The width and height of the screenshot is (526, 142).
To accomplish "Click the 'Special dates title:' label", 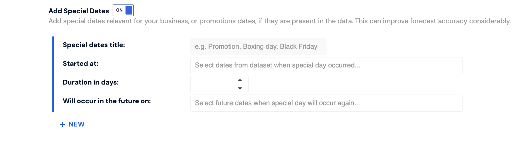I will pos(94,45).
